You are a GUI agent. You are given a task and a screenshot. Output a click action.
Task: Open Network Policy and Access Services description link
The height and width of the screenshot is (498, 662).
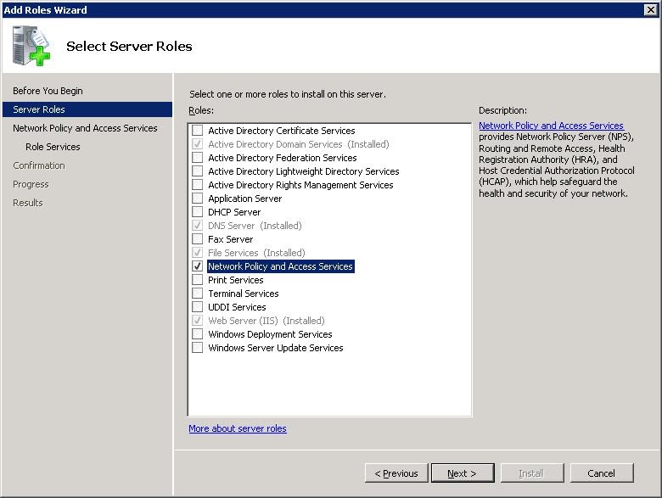[551, 126]
